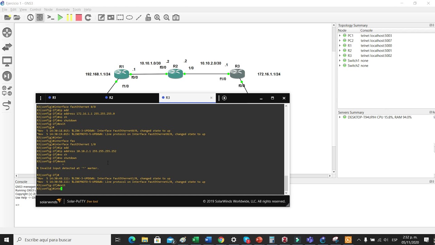The height and width of the screenshot is (245, 435).
Task: Expand the DESKTOP-T94UPJH server entry
Action: (340, 117)
